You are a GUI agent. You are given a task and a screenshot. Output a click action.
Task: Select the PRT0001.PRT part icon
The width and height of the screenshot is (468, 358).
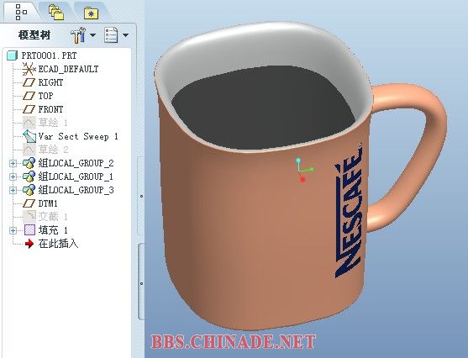(x=12, y=55)
